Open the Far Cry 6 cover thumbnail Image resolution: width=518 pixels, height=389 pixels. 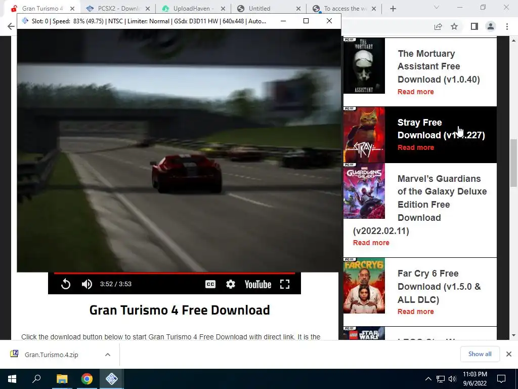click(364, 286)
